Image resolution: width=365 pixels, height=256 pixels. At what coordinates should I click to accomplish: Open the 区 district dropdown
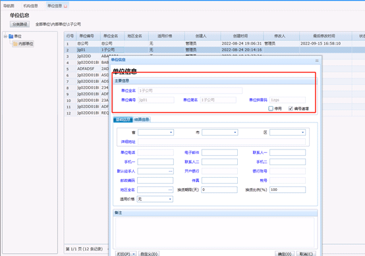[x=302, y=132]
